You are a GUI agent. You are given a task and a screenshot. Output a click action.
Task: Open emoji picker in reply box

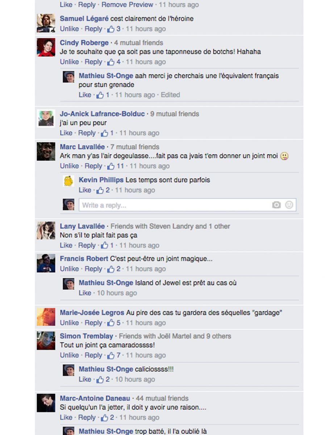point(289,205)
